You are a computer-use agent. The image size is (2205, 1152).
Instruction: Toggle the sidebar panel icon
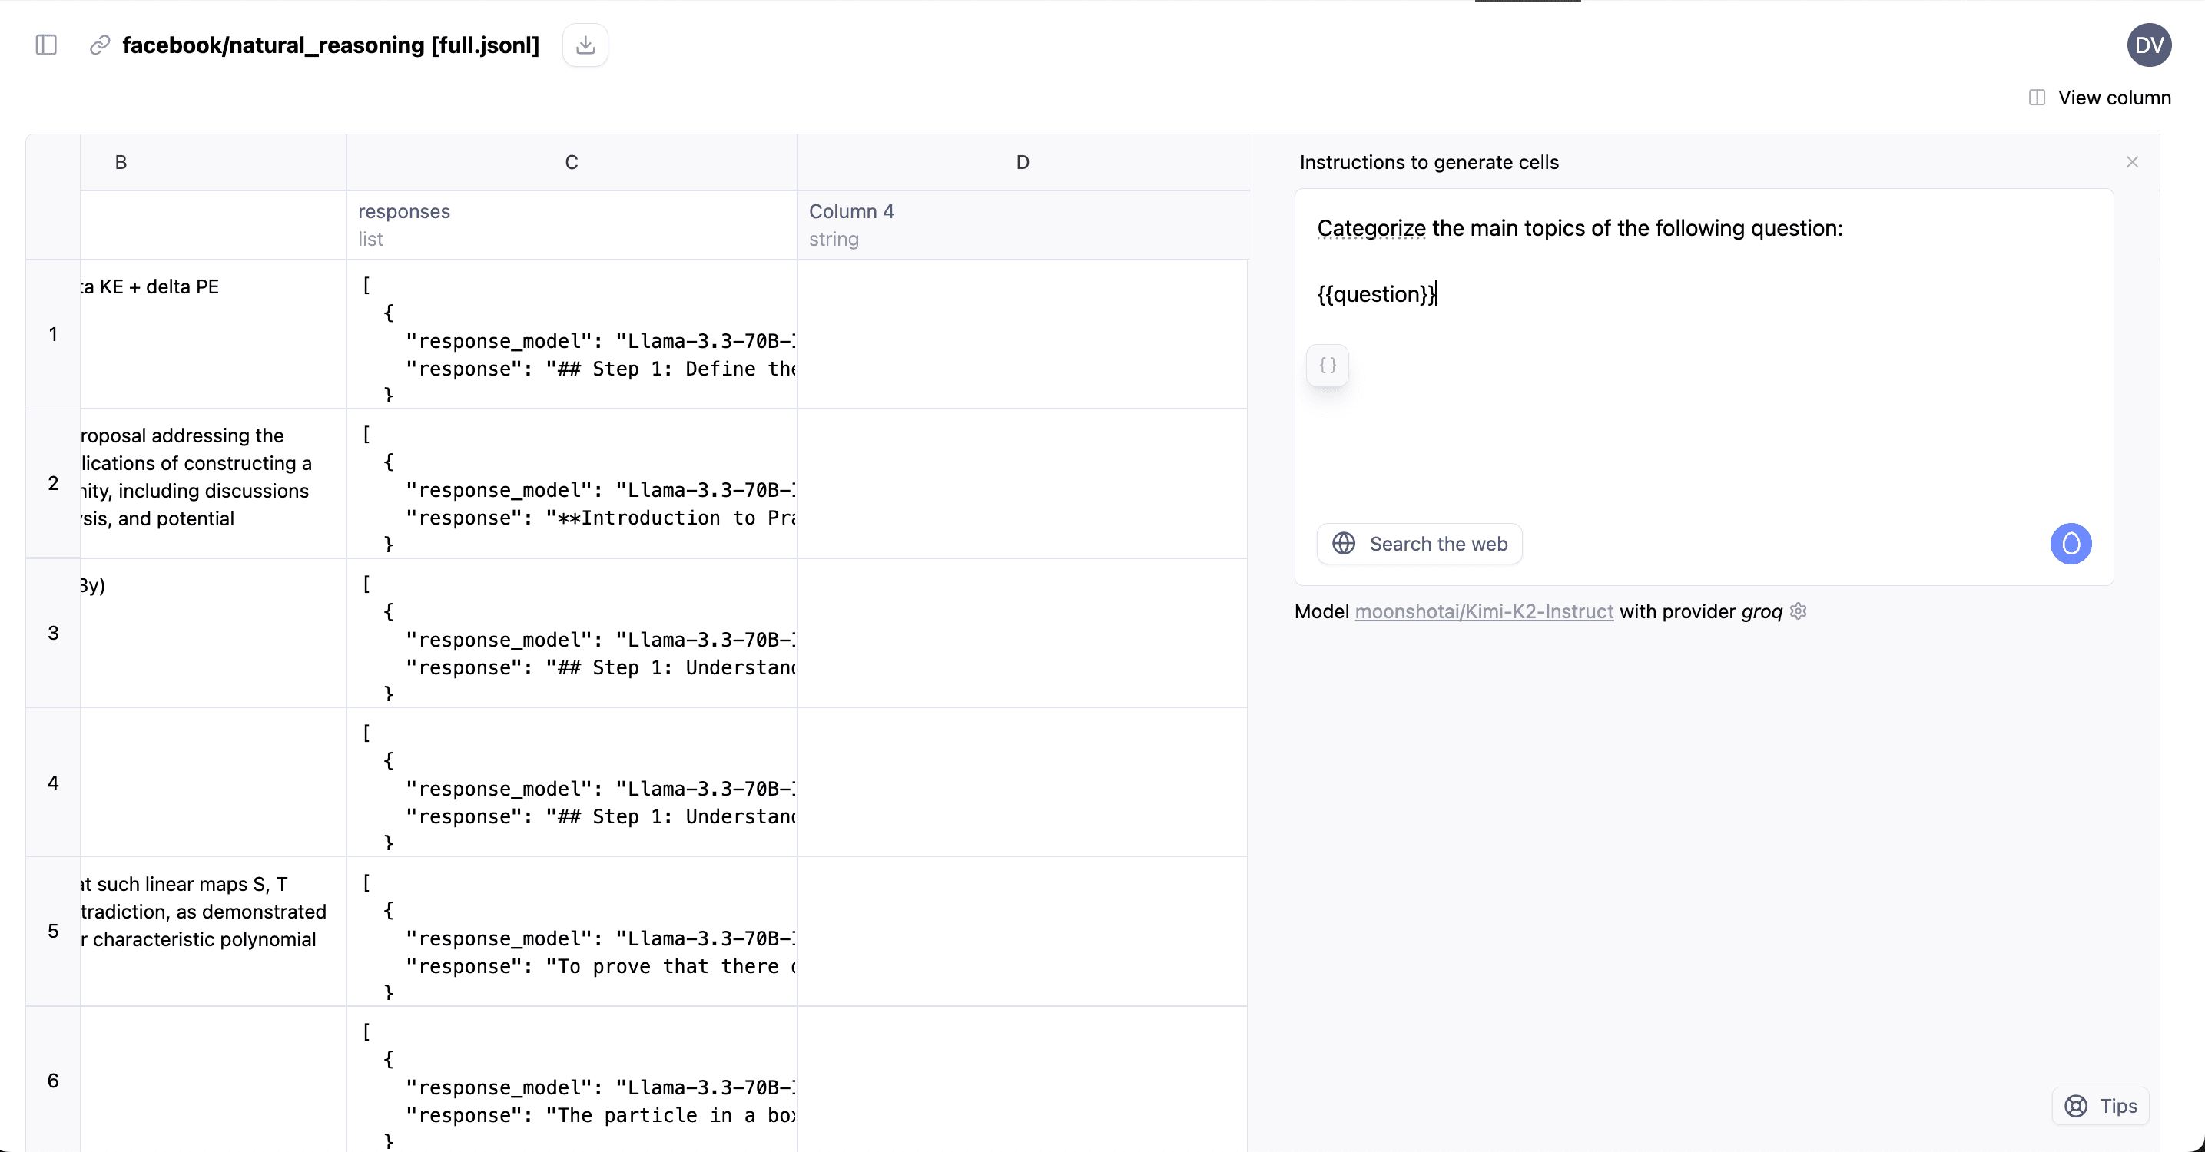coord(46,45)
